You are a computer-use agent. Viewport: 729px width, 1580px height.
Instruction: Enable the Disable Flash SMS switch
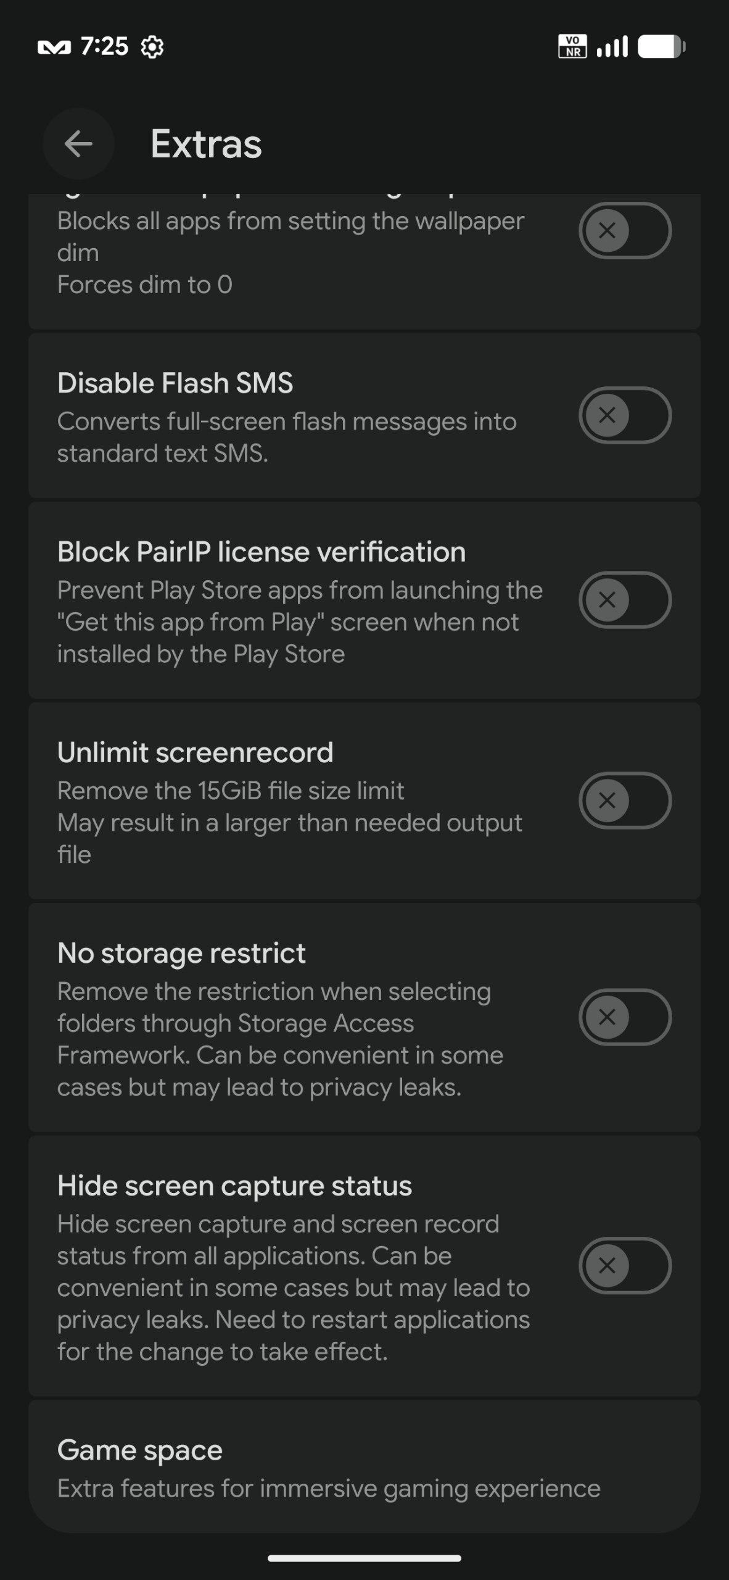625,415
